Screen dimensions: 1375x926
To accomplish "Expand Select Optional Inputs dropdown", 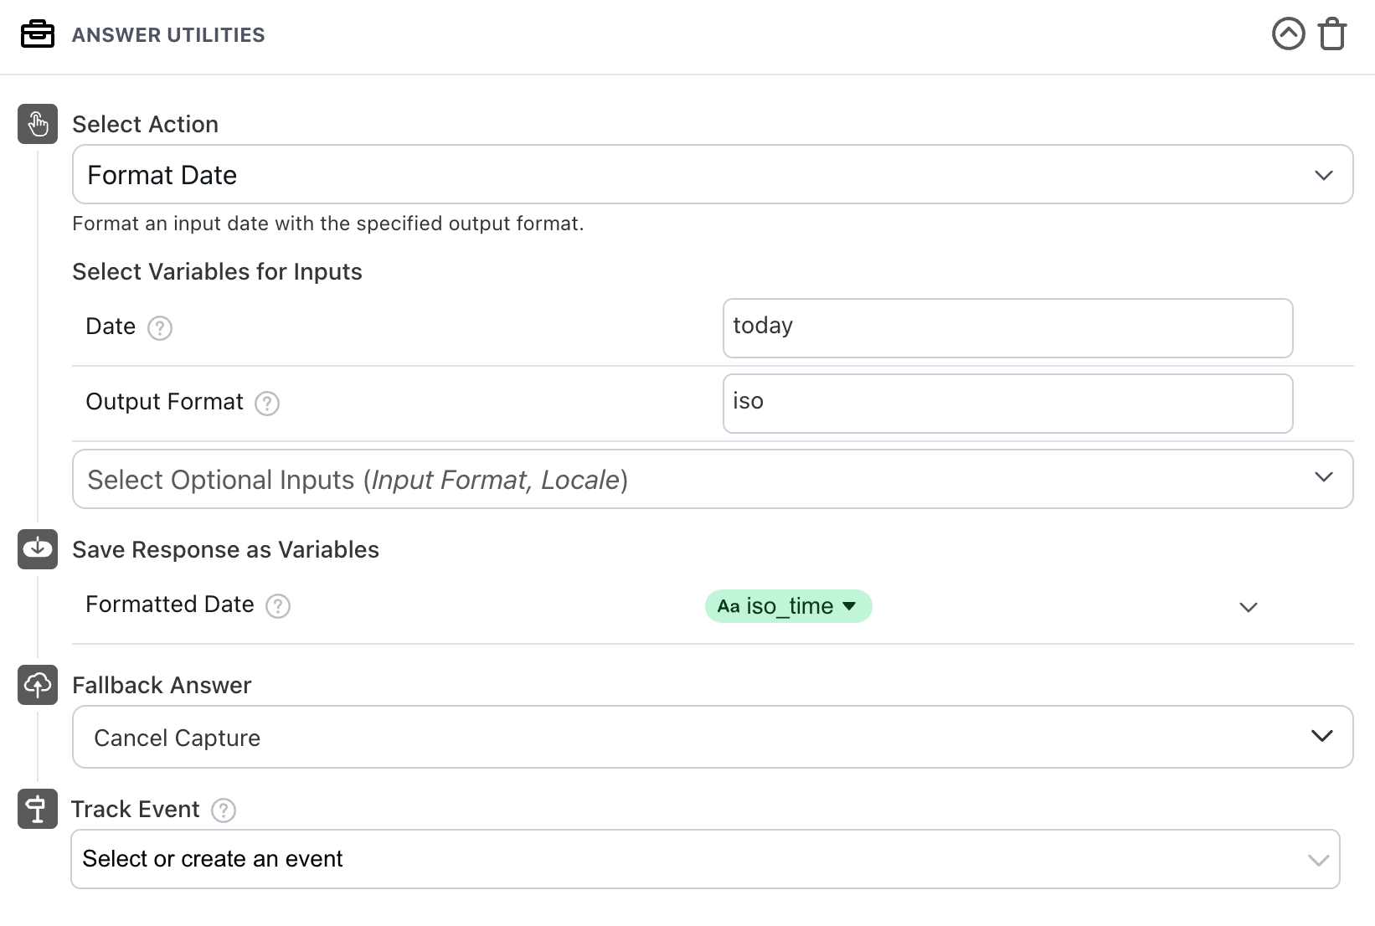I will point(713,479).
